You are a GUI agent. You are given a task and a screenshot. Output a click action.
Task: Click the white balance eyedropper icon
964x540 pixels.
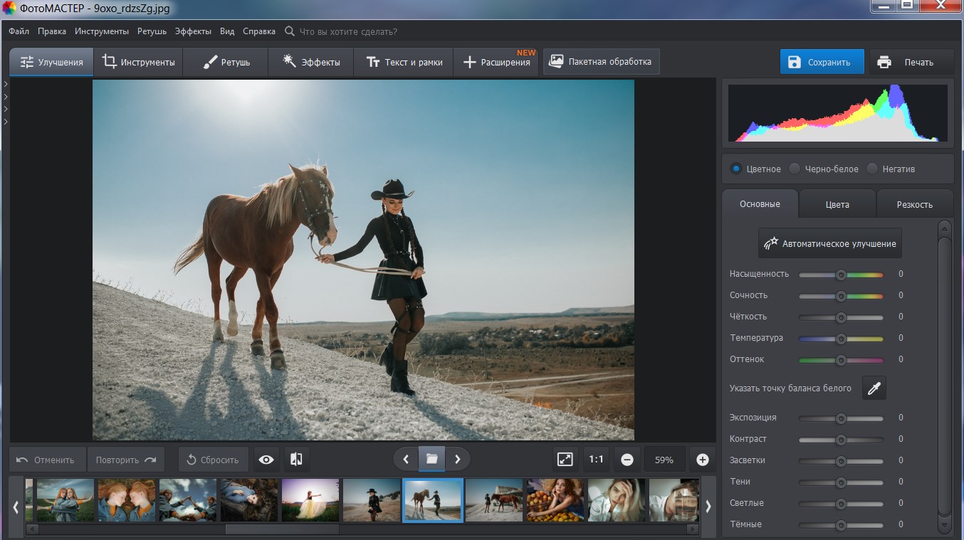pyautogui.click(x=874, y=388)
